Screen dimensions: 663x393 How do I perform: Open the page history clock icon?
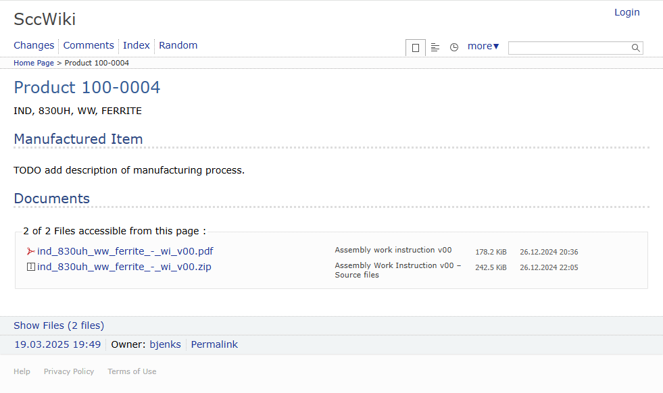[x=453, y=47]
